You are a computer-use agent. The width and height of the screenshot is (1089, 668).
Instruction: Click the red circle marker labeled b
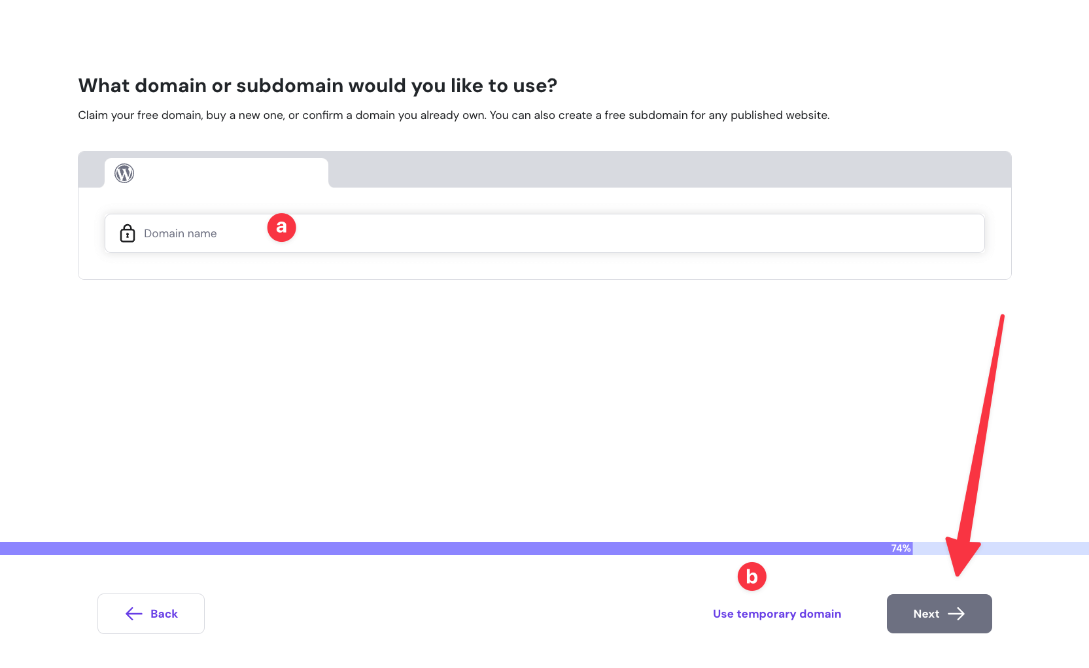pyautogui.click(x=752, y=576)
